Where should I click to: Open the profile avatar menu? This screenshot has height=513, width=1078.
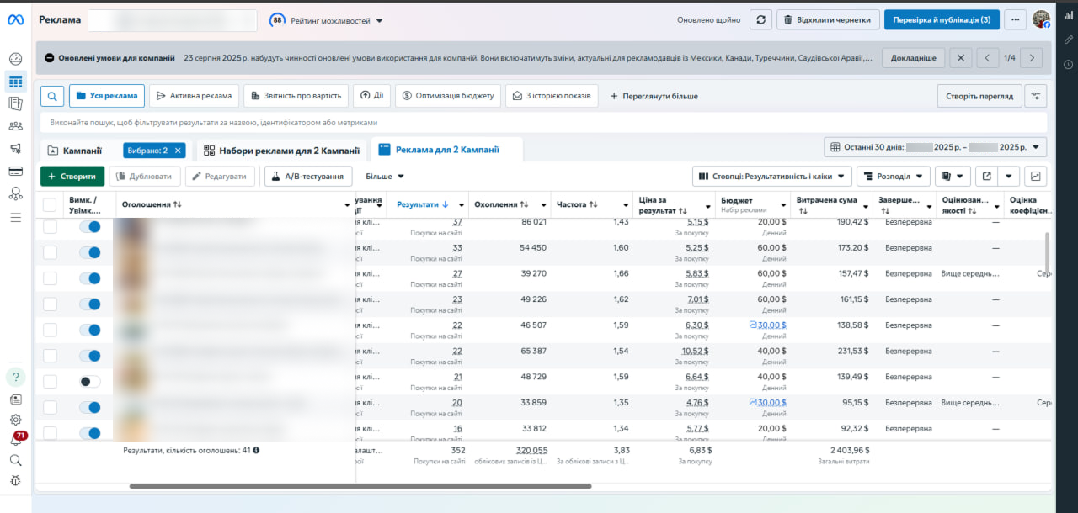click(1041, 19)
